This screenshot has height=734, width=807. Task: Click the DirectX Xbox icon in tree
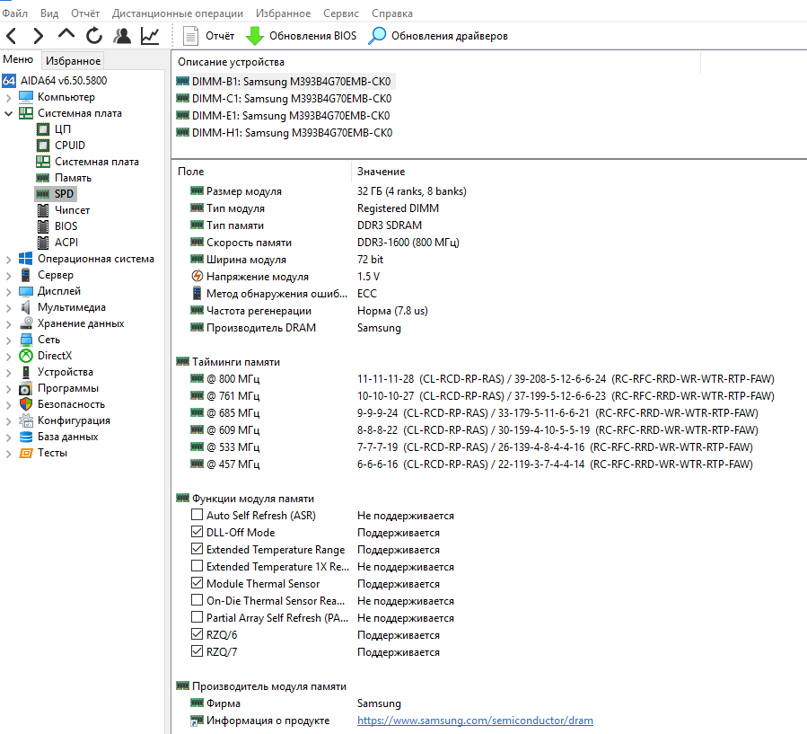click(x=26, y=356)
